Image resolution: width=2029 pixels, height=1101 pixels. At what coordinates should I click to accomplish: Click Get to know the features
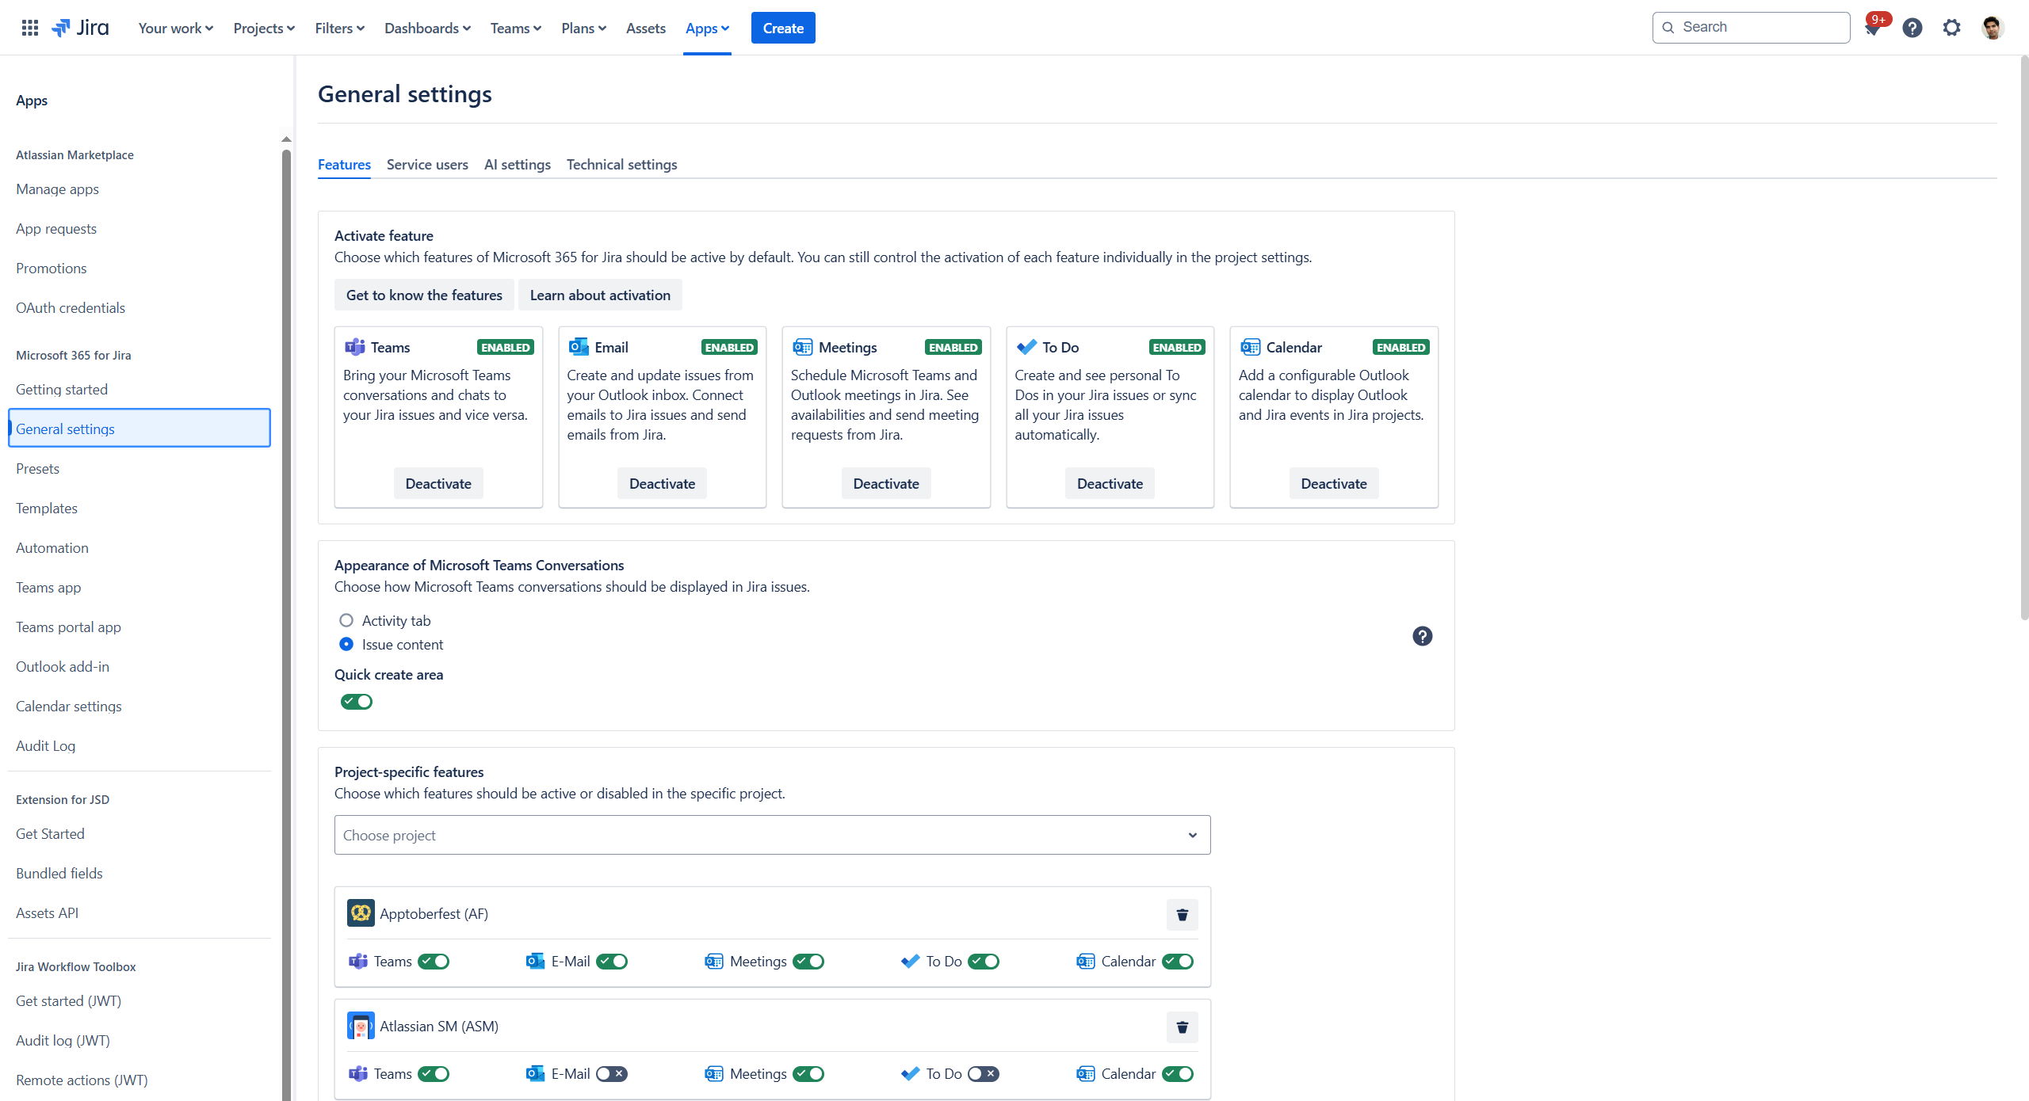click(424, 295)
